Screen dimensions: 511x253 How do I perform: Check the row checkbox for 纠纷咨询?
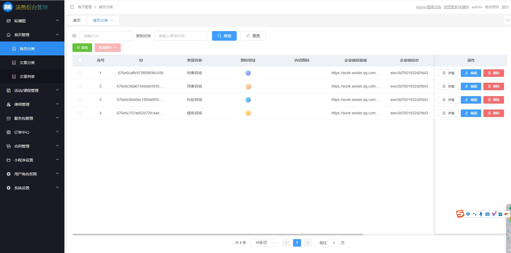click(80, 100)
